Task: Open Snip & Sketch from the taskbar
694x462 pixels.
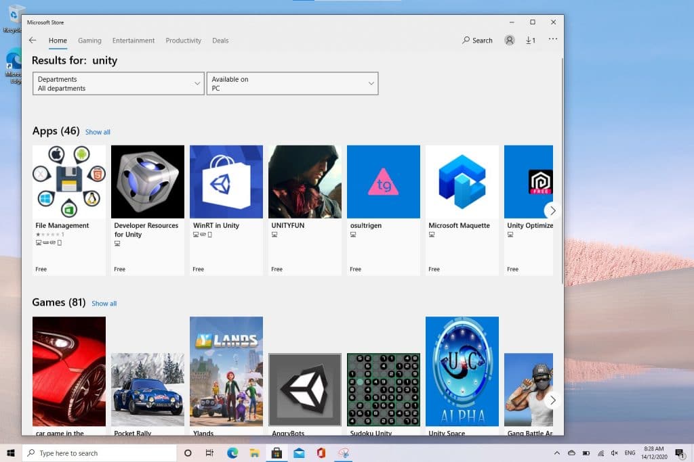Action: (344, 453)
